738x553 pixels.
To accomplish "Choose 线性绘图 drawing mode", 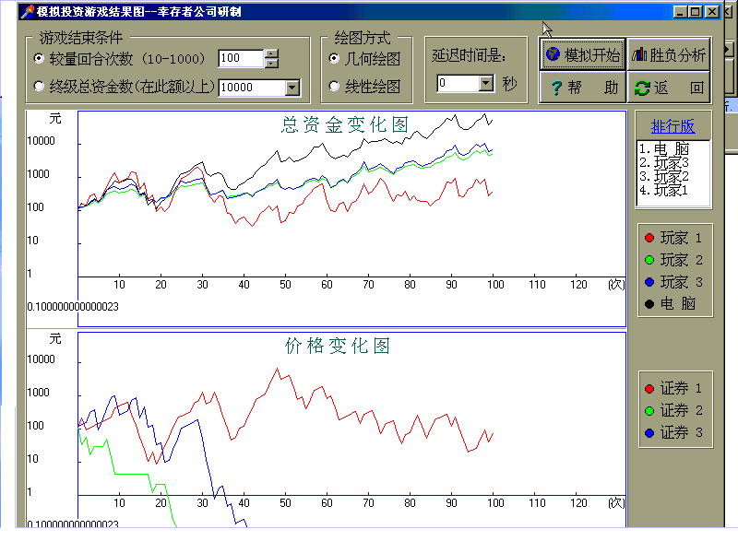I will click(x=334, y=87).
